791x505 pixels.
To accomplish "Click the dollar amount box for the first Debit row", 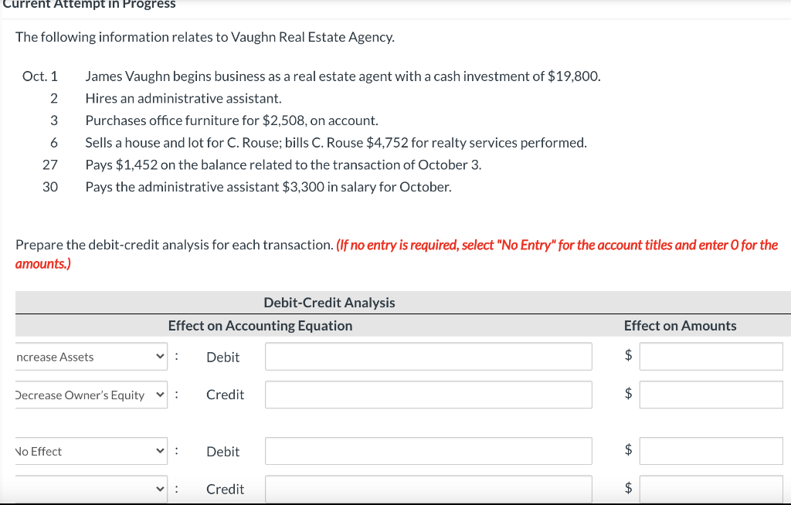I will pos(711,356).
